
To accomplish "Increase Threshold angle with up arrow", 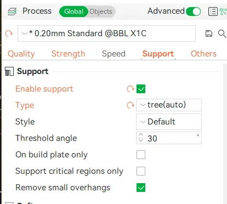I will tap(140, 135).
